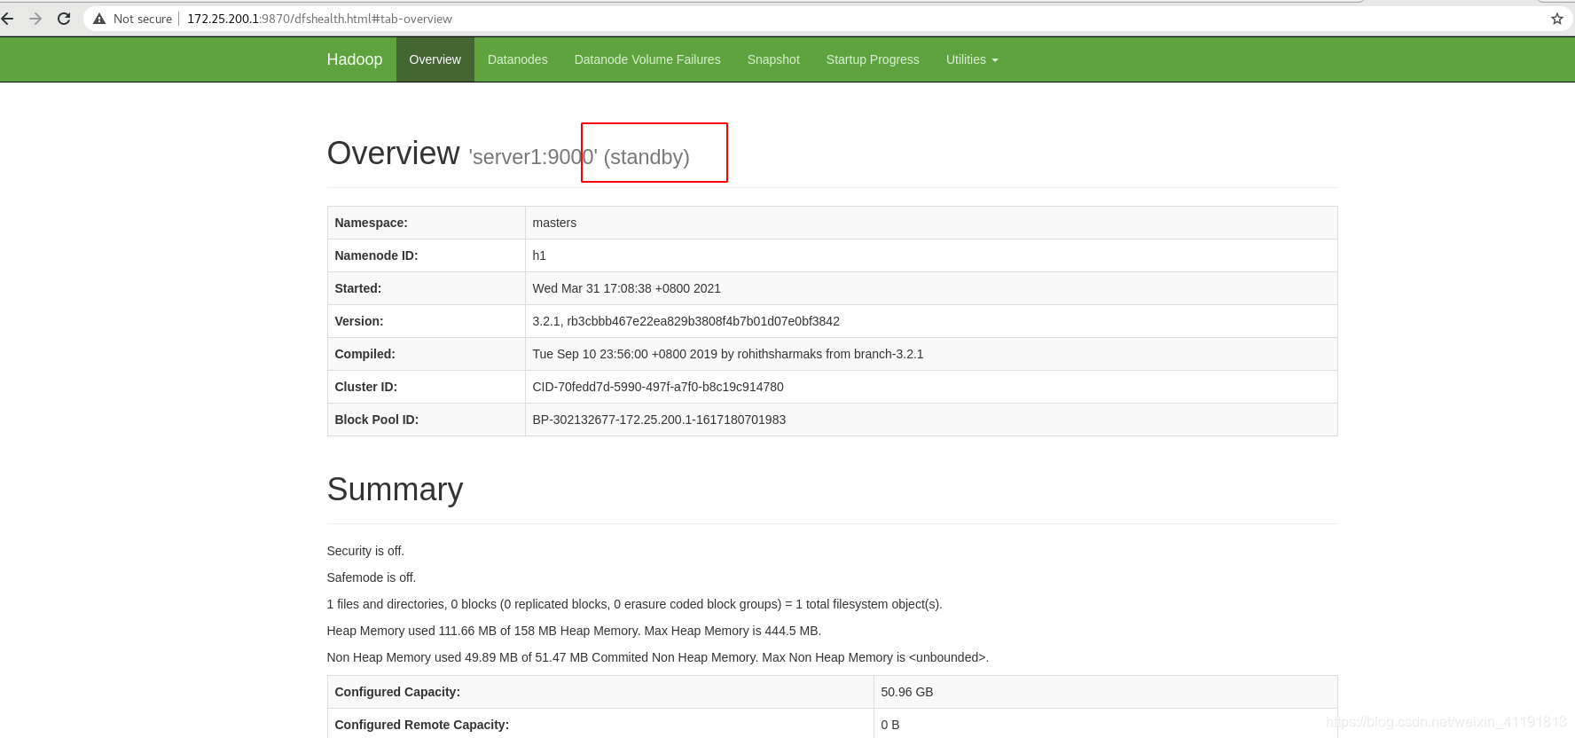Click the Cluster ID: label

coord(366,387)
